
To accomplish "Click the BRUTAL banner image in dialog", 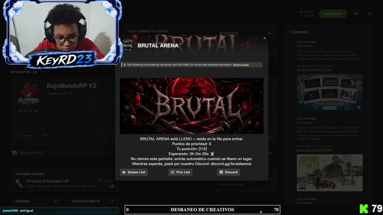I will [x=191, y=106].
